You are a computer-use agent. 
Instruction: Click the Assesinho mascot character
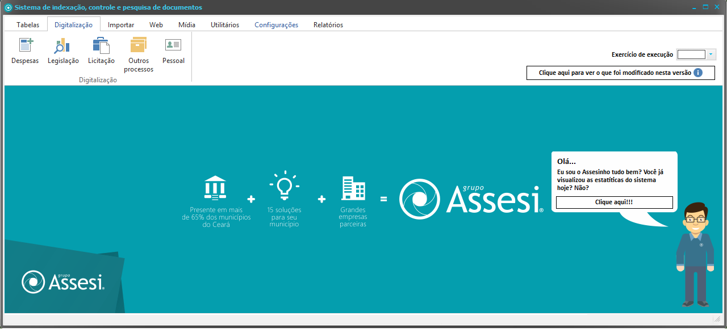point(695,255)
